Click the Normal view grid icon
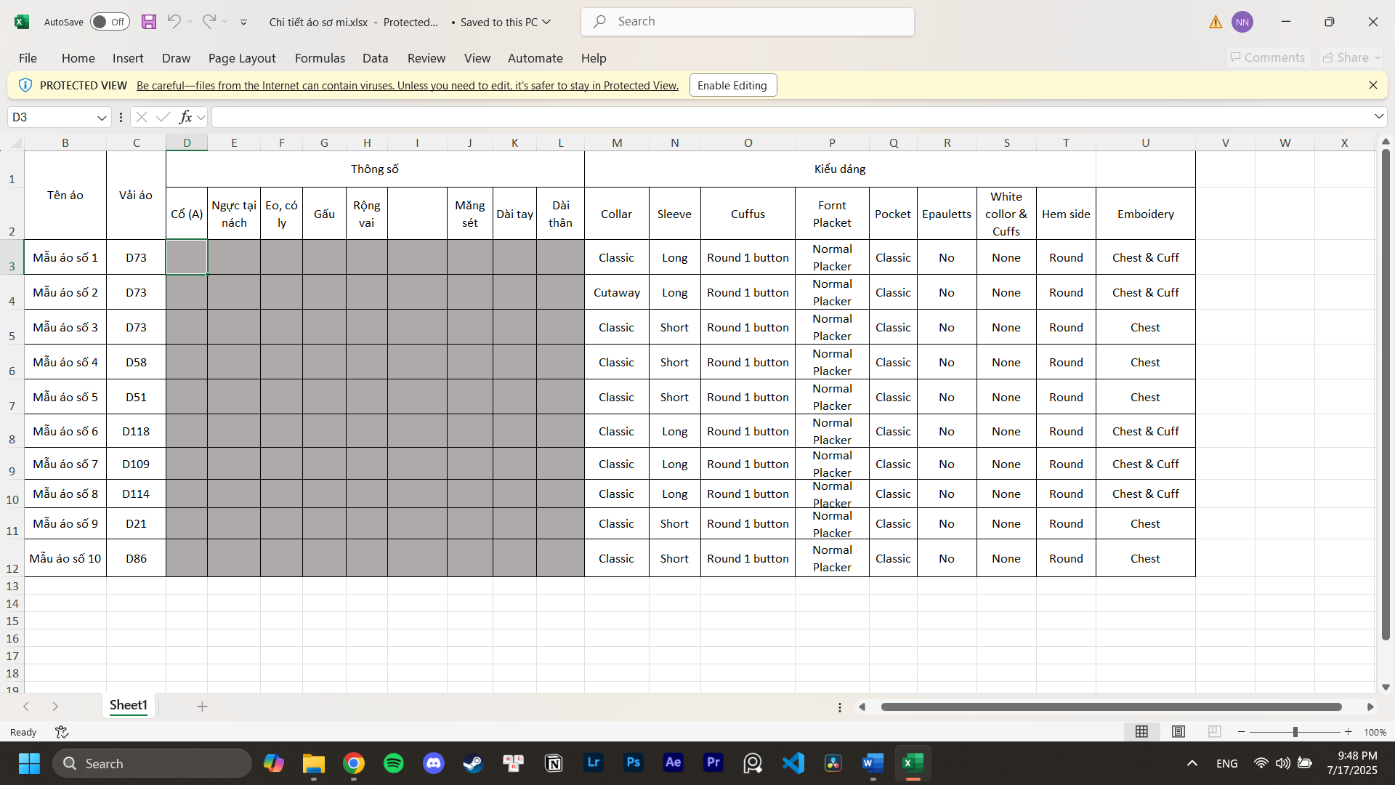The width and height of the screenshot is (1395, 785). (1142, 732)
